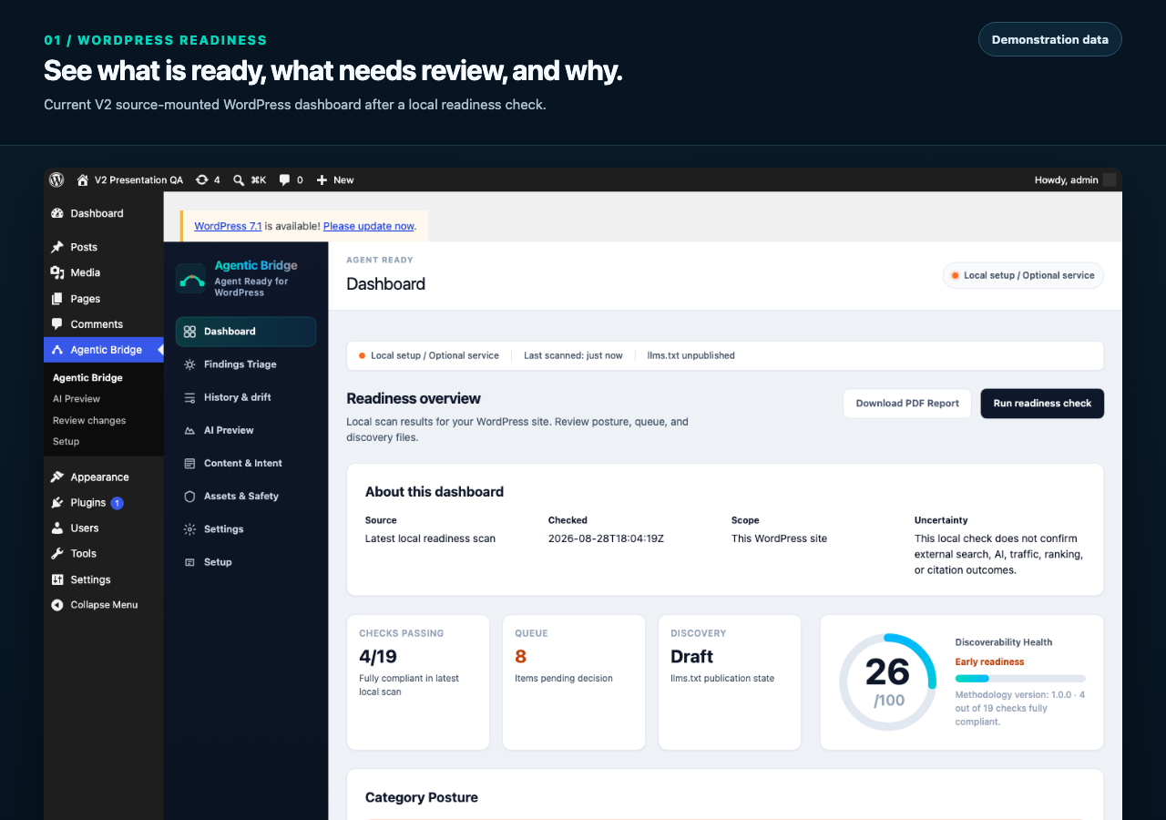Image resolution: width=1166 pixels, height=820 pixels.
Task: Click the Tools wrench icon
Action: [x=57, y=554]
